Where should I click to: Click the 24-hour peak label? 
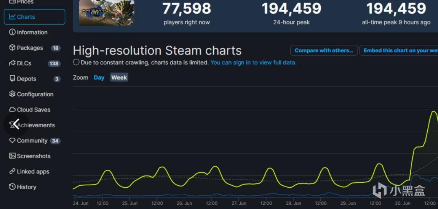pyautogui.click(x=291, y=23)
